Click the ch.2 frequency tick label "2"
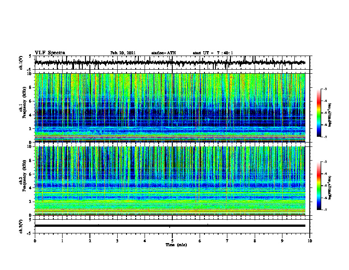 30,202
